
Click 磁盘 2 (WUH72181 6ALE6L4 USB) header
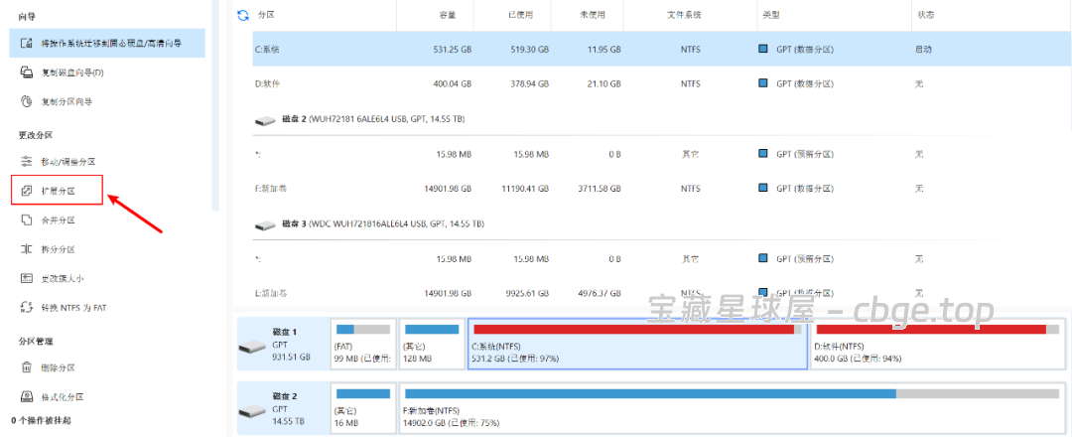[x=373, y=120]
